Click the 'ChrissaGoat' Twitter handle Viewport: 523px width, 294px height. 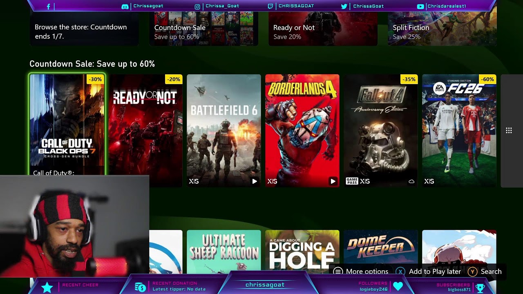[x=369, y=6]
